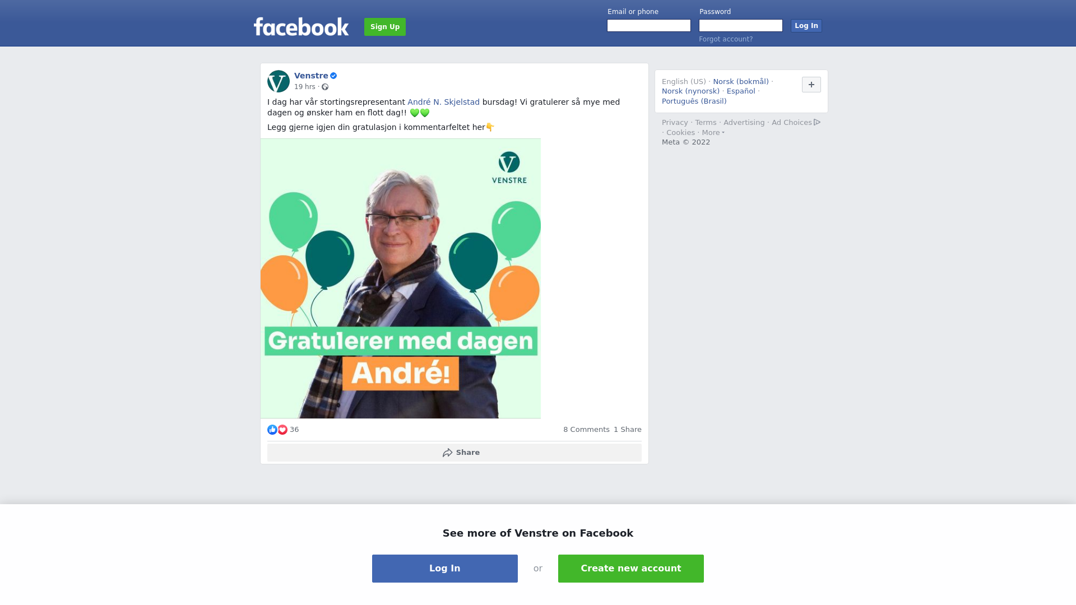Focus the Password input field
Viewport: 1076px width, 605px height.
[741, 26]
